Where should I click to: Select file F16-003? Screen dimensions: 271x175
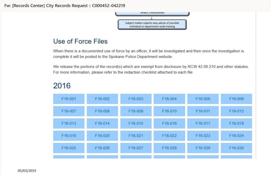(x=136, y=99)
